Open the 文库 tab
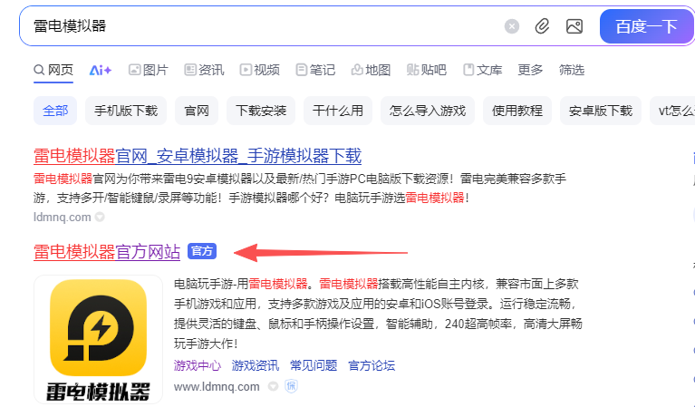 tap(482, 70)
